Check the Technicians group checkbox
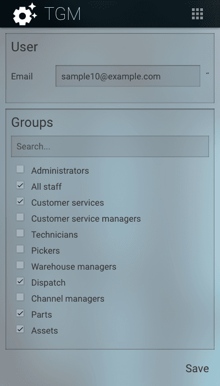Viewport: 220px width, 386px height. click(x=20, y=233)
